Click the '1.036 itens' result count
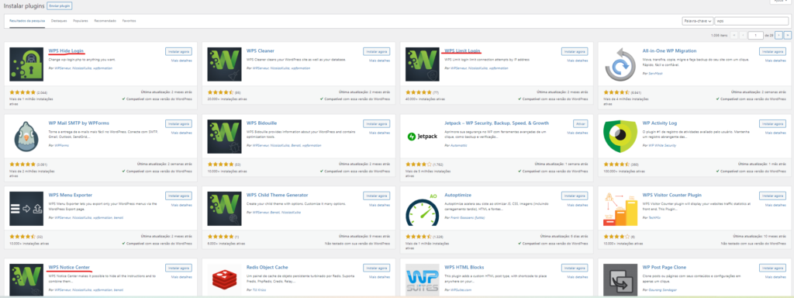This screenshot has width=794, height=298. (719, 36)
